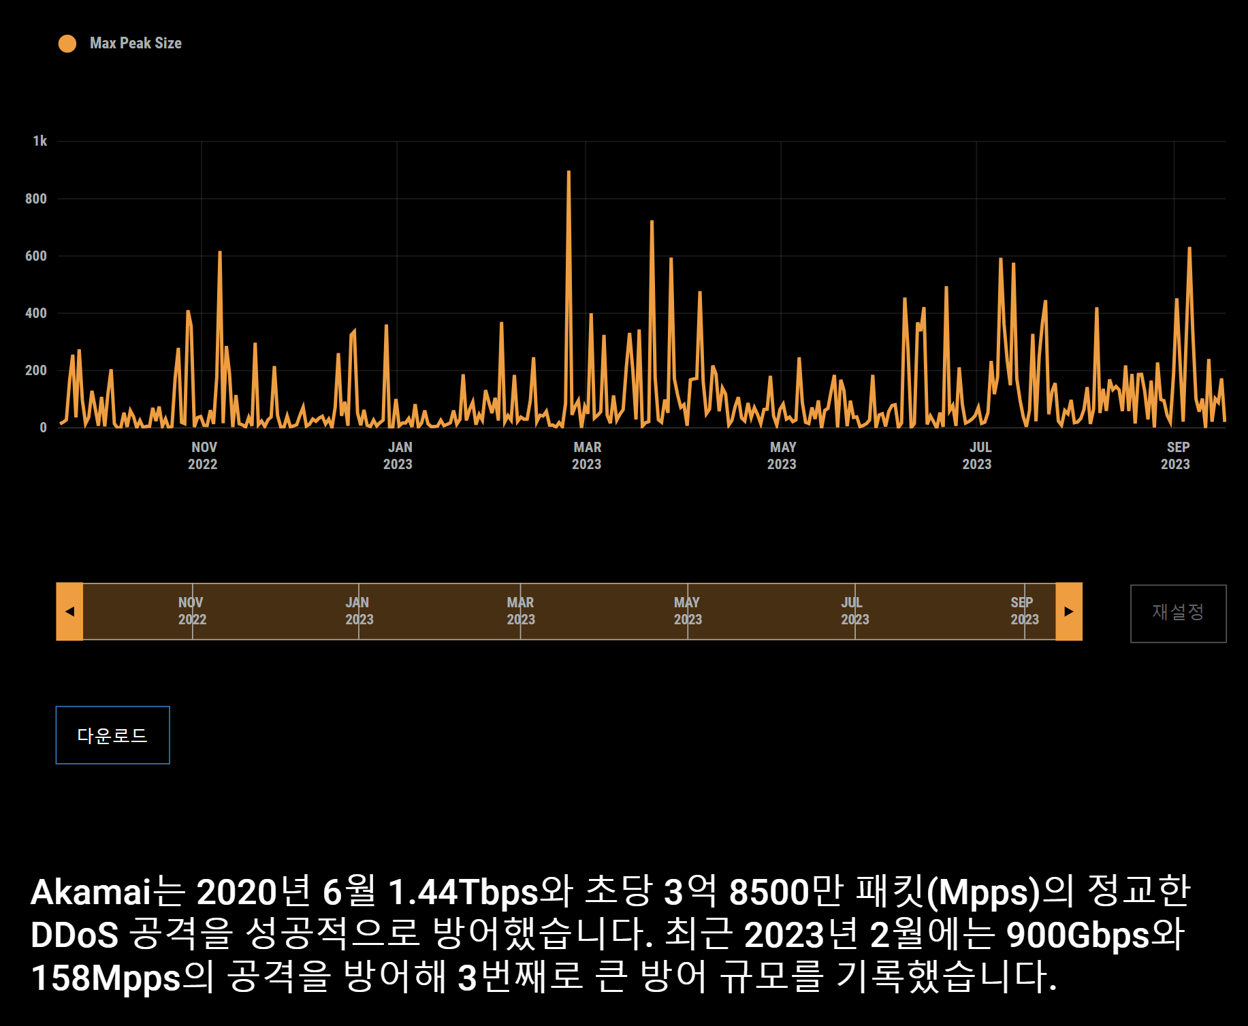
Task: Click the NOV 2022 label on the timeline slider
Action: pos(191,610)
